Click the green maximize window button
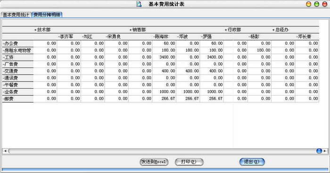This screenshot has height=173, width=330. tap(317, 4)
